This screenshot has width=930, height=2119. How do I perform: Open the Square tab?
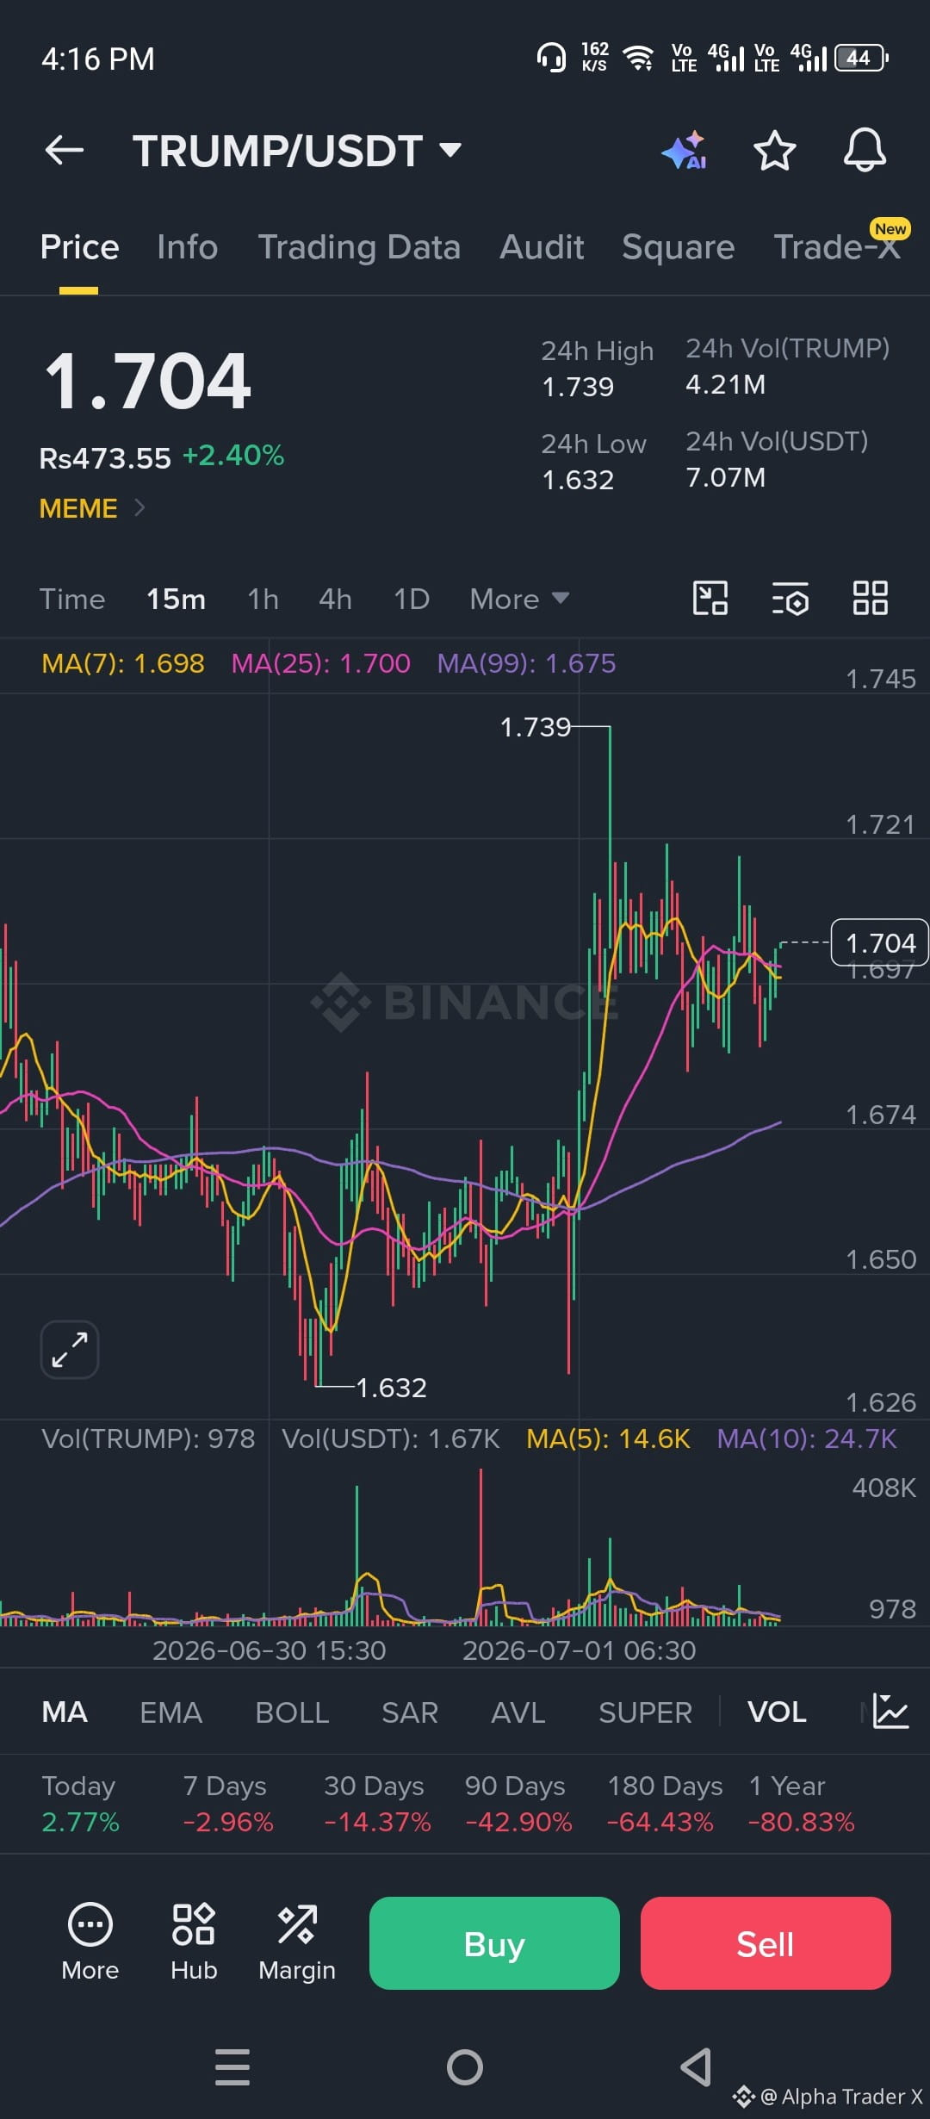tap(678, 247)
